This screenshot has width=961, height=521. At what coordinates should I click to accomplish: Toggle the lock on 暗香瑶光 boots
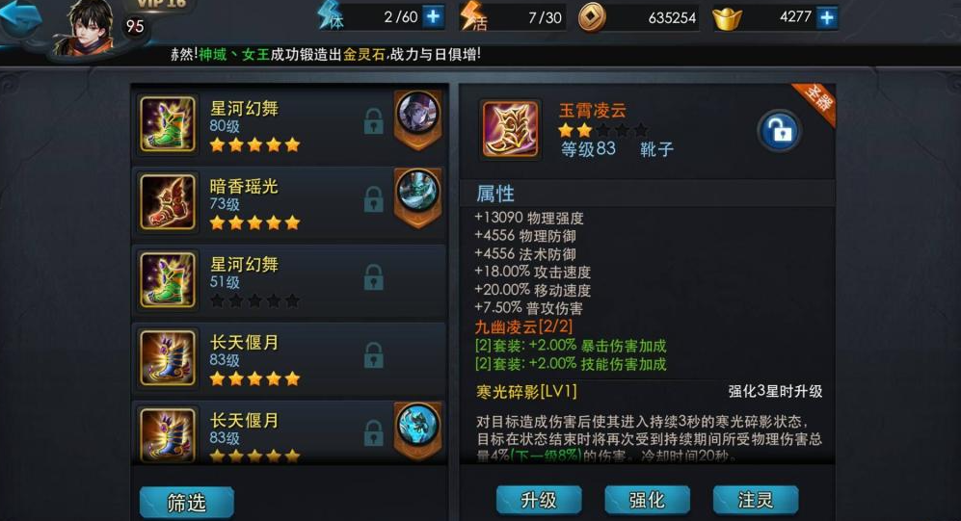373,199
